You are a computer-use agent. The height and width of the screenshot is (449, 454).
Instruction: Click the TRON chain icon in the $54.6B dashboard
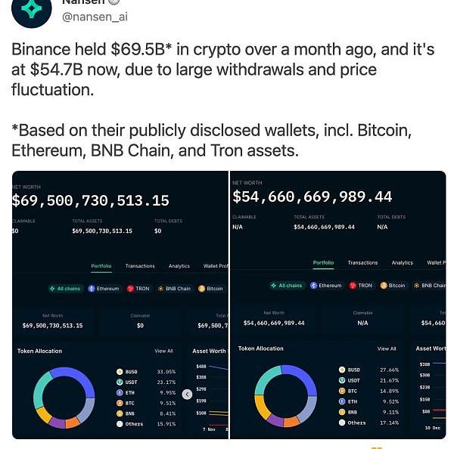(353, 286)
